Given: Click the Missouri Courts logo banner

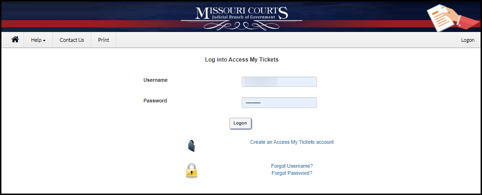Looking at the screenshot, I should (241, 16).
